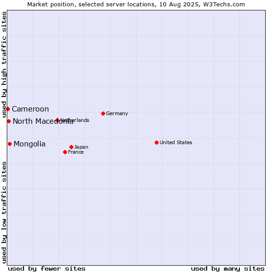Click the France label text
This screenshot has height=272, width=272.
76,152
